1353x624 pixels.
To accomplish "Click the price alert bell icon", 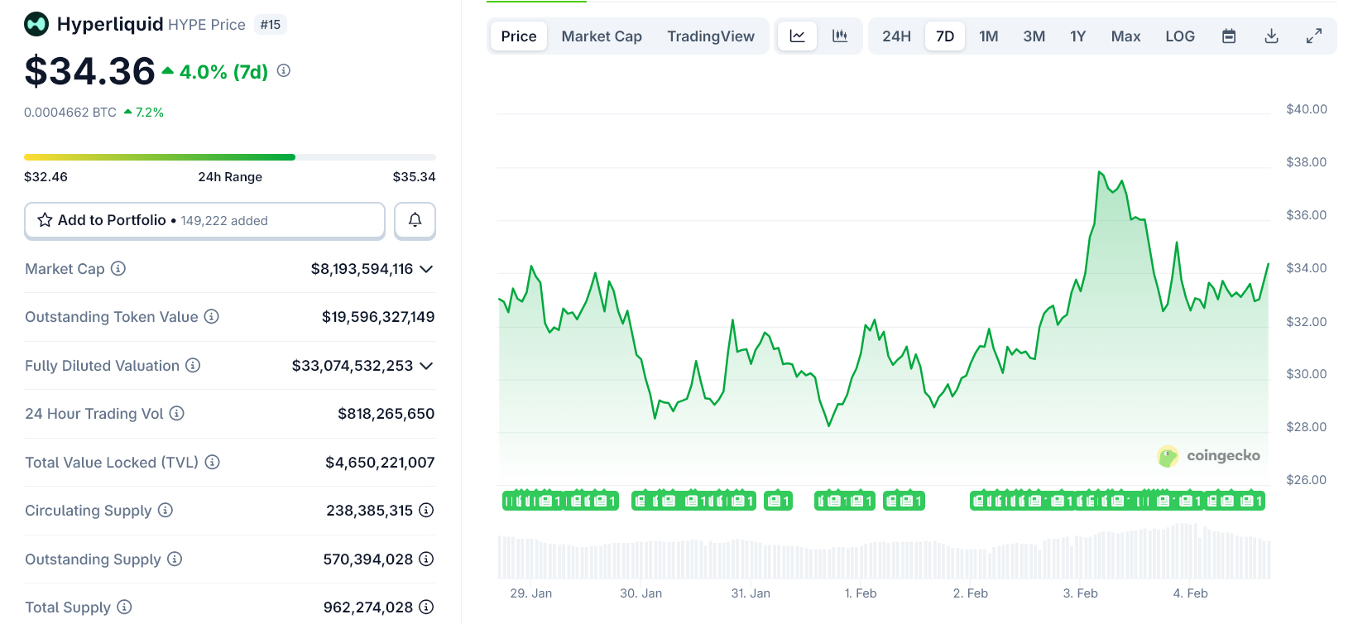I will pos(415,220).
